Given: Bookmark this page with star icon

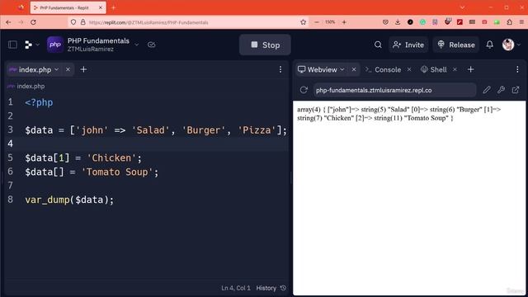Looking at the screenshot, I should coord(303,22).
